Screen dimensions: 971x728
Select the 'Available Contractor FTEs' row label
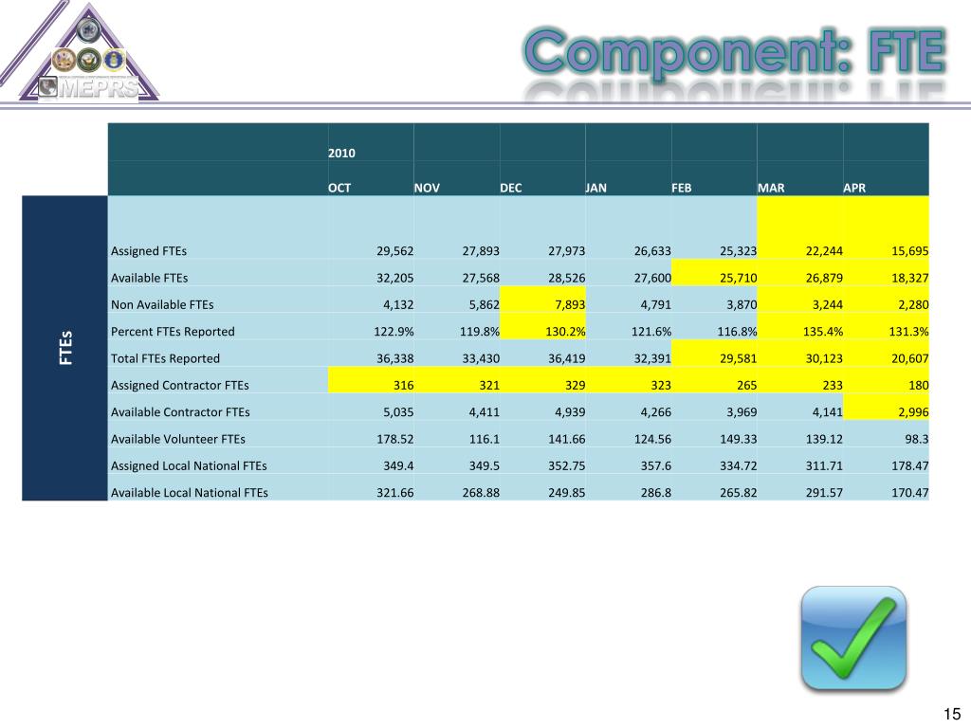coord(180,411)
